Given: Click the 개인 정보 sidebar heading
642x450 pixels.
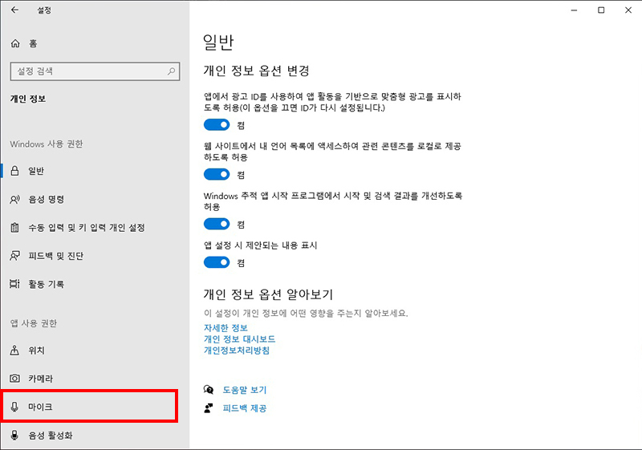Looking at the screenshot, I should 28,99.
